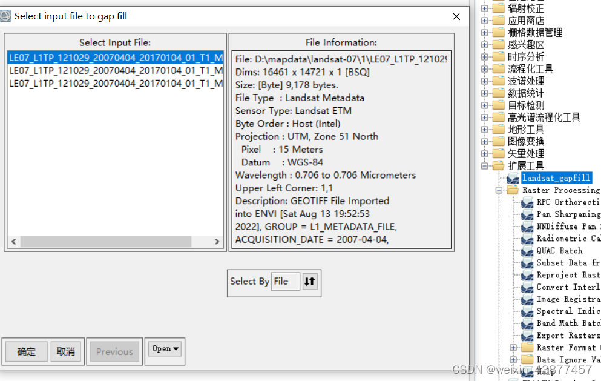Click the Raster Format folder icon
Screen dimensions: 601x381
pos(527,347)
